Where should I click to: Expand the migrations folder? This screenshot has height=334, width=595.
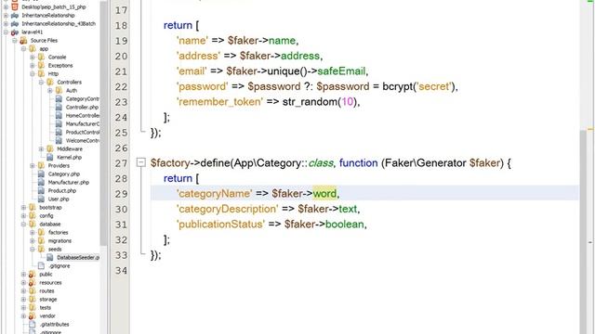(x=33, y=241)
